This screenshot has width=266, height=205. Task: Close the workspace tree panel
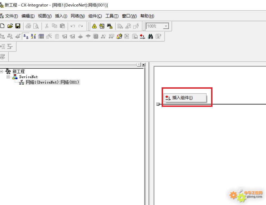pos(143,65)
